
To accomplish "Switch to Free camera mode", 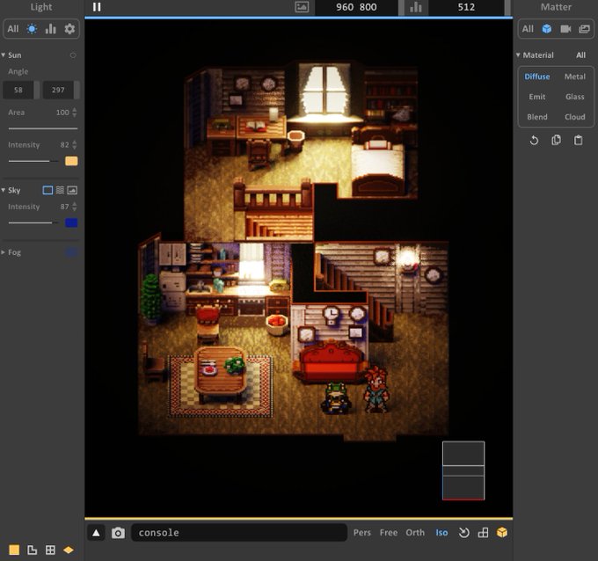I will click(389, 532).
